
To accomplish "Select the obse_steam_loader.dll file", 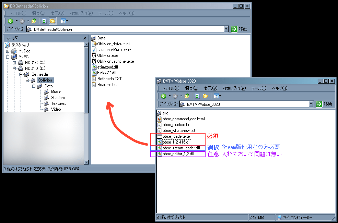I will pos(181,148).
